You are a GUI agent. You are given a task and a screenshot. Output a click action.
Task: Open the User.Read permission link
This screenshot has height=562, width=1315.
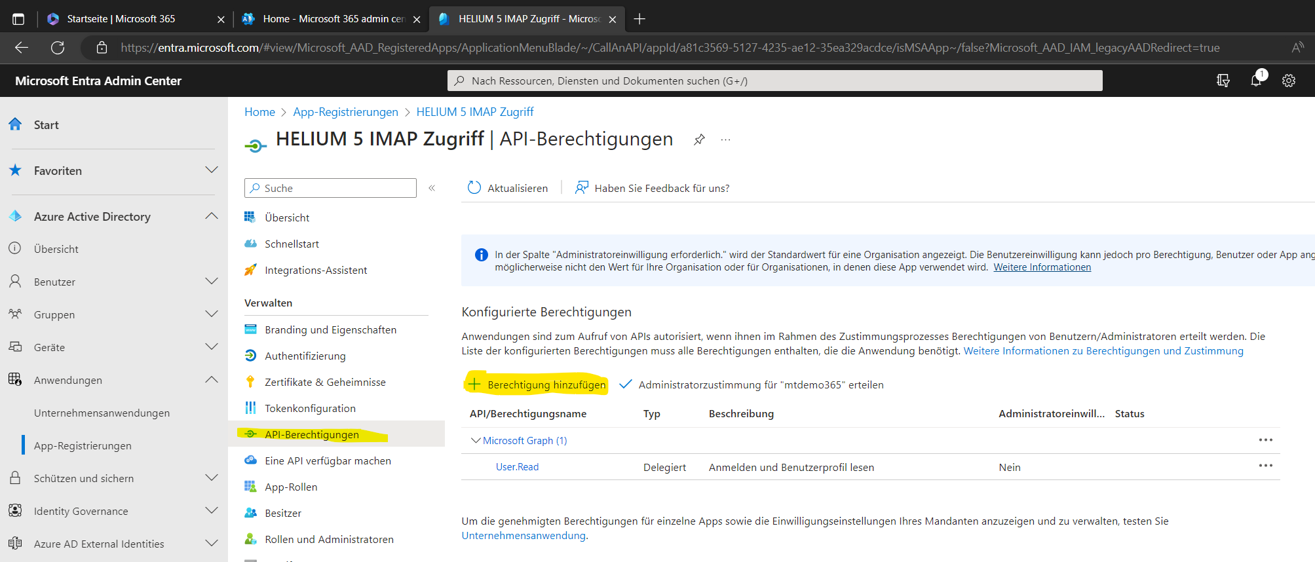[x=517, y=467]
